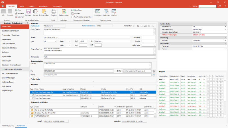This screenshot has height=128, width=228.
Task: Click the send email icon beside E-Mail
Action: tap(154, 71)
